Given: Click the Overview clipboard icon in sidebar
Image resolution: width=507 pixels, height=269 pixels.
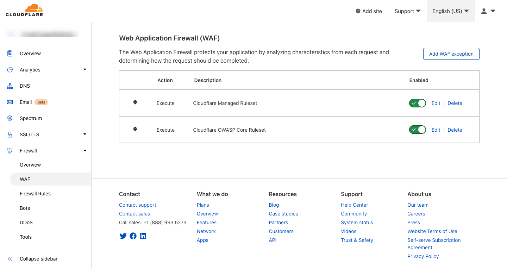Looking at the screenshot, I should 10,54.
